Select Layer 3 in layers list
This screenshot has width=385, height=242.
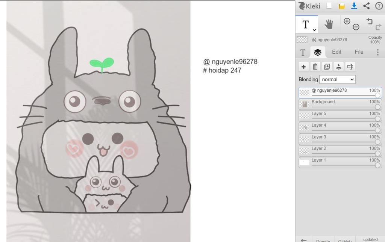(x=340, y=139)
